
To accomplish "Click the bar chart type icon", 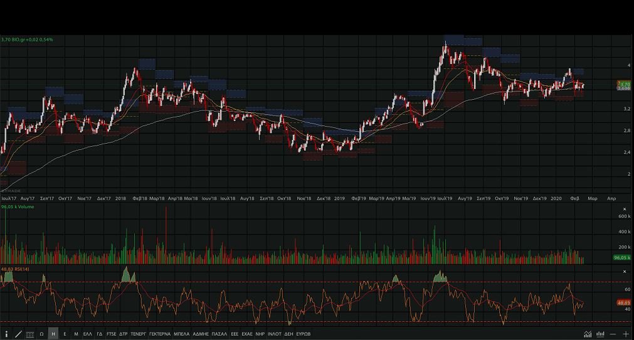I will click(600, 334).
